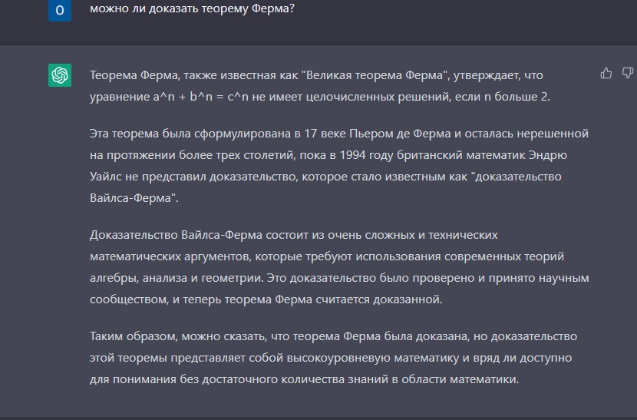This screenshot has height=420, width=637.
Task: Click the user question about теорему Ферма
Action: click(x=192, y=9)
